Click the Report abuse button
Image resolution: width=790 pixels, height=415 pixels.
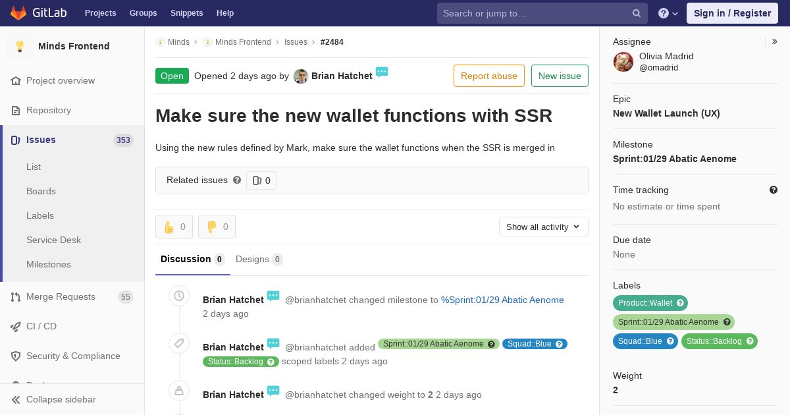[x=489, y=76]
